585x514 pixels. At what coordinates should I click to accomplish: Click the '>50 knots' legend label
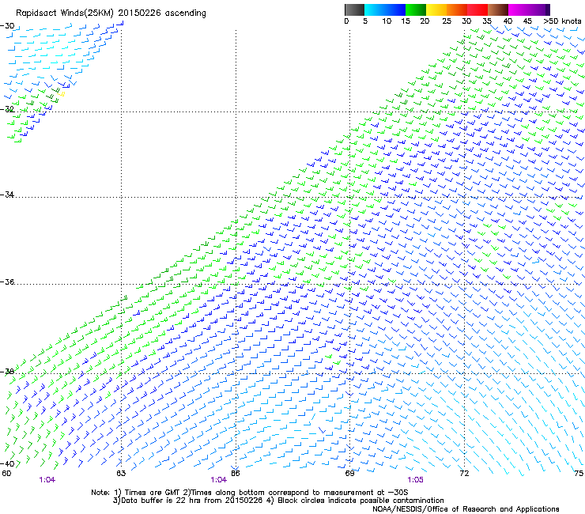[562, 21]
